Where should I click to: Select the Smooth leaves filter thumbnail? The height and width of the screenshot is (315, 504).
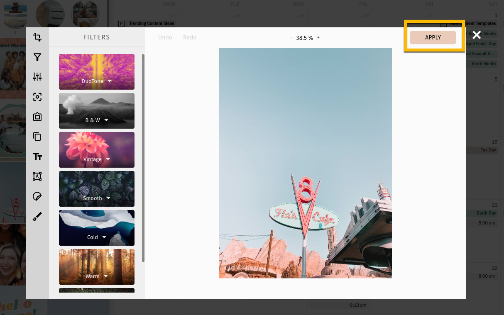pyautogui.click(x=97, y=189)
